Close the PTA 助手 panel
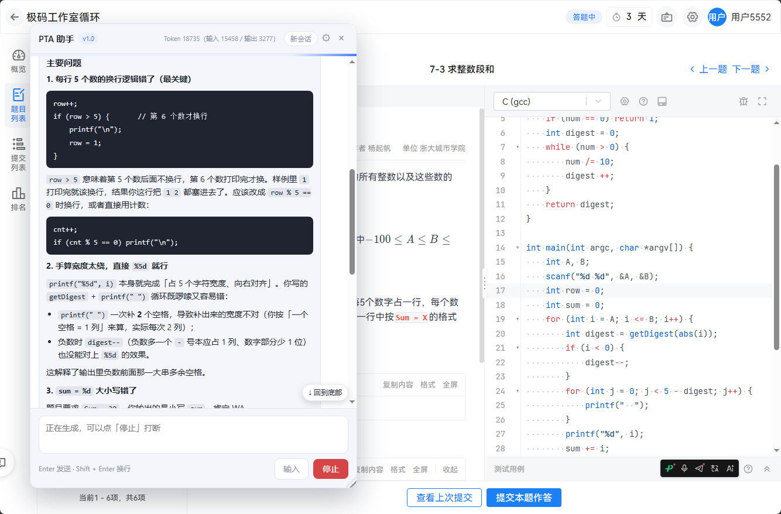The image size is (781, 514). pyautogui.click(x=341, y=38)
